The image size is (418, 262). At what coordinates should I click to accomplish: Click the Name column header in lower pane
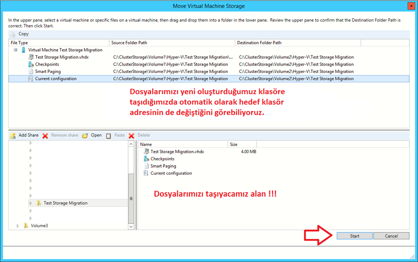(x=183, y=144)
